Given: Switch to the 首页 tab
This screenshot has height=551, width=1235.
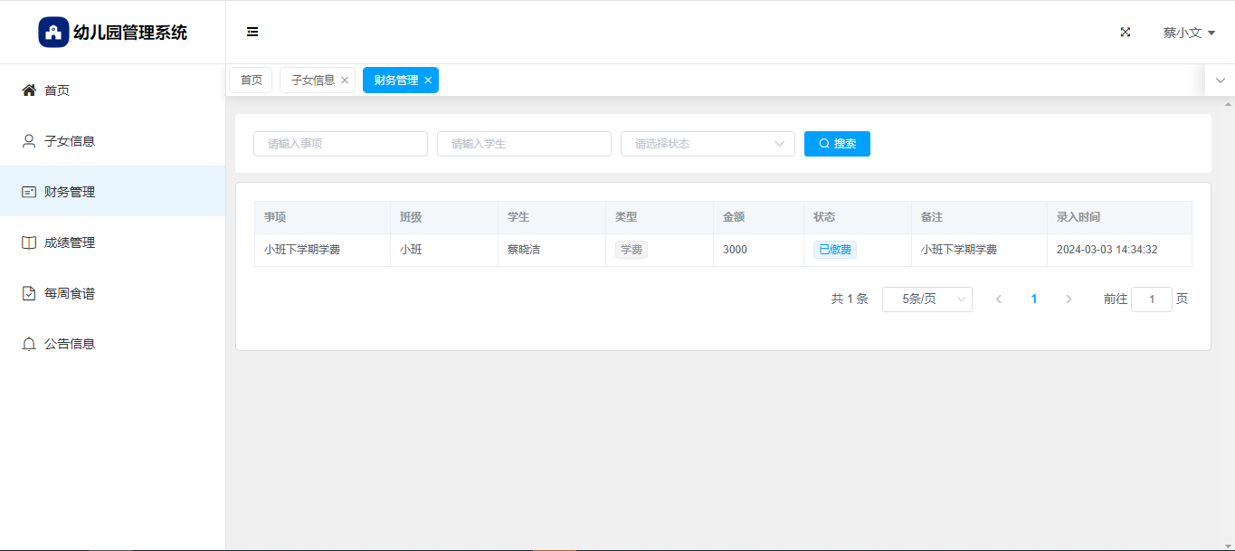Looking at the screenshot, I should click(x=251, y=81).
